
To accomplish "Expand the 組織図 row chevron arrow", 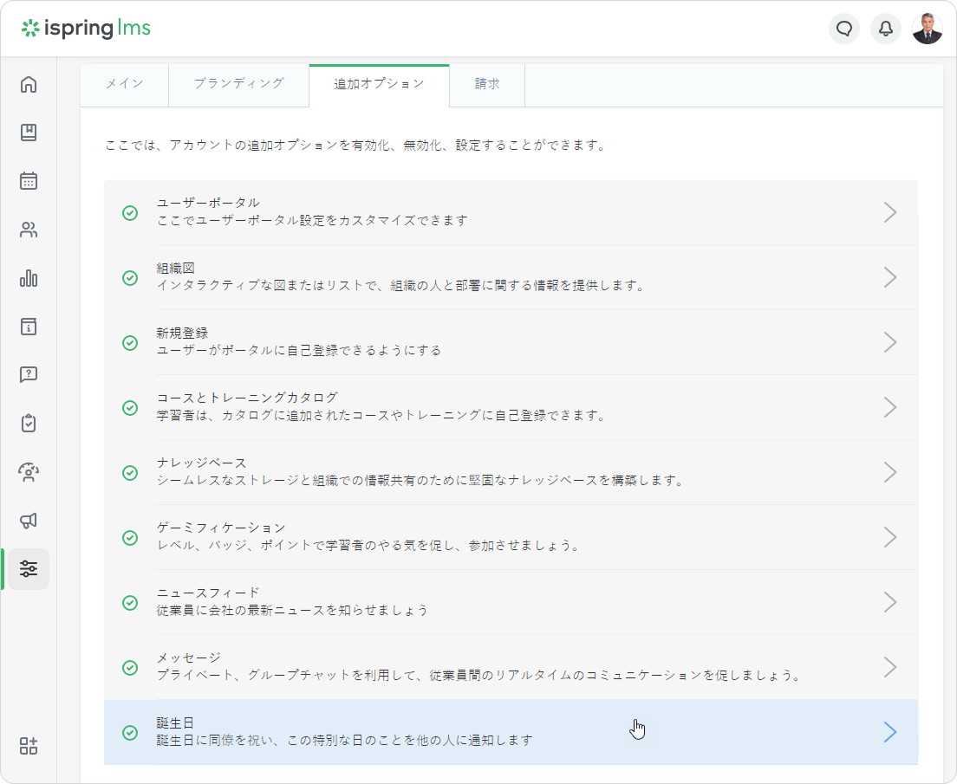I will 889,277.
